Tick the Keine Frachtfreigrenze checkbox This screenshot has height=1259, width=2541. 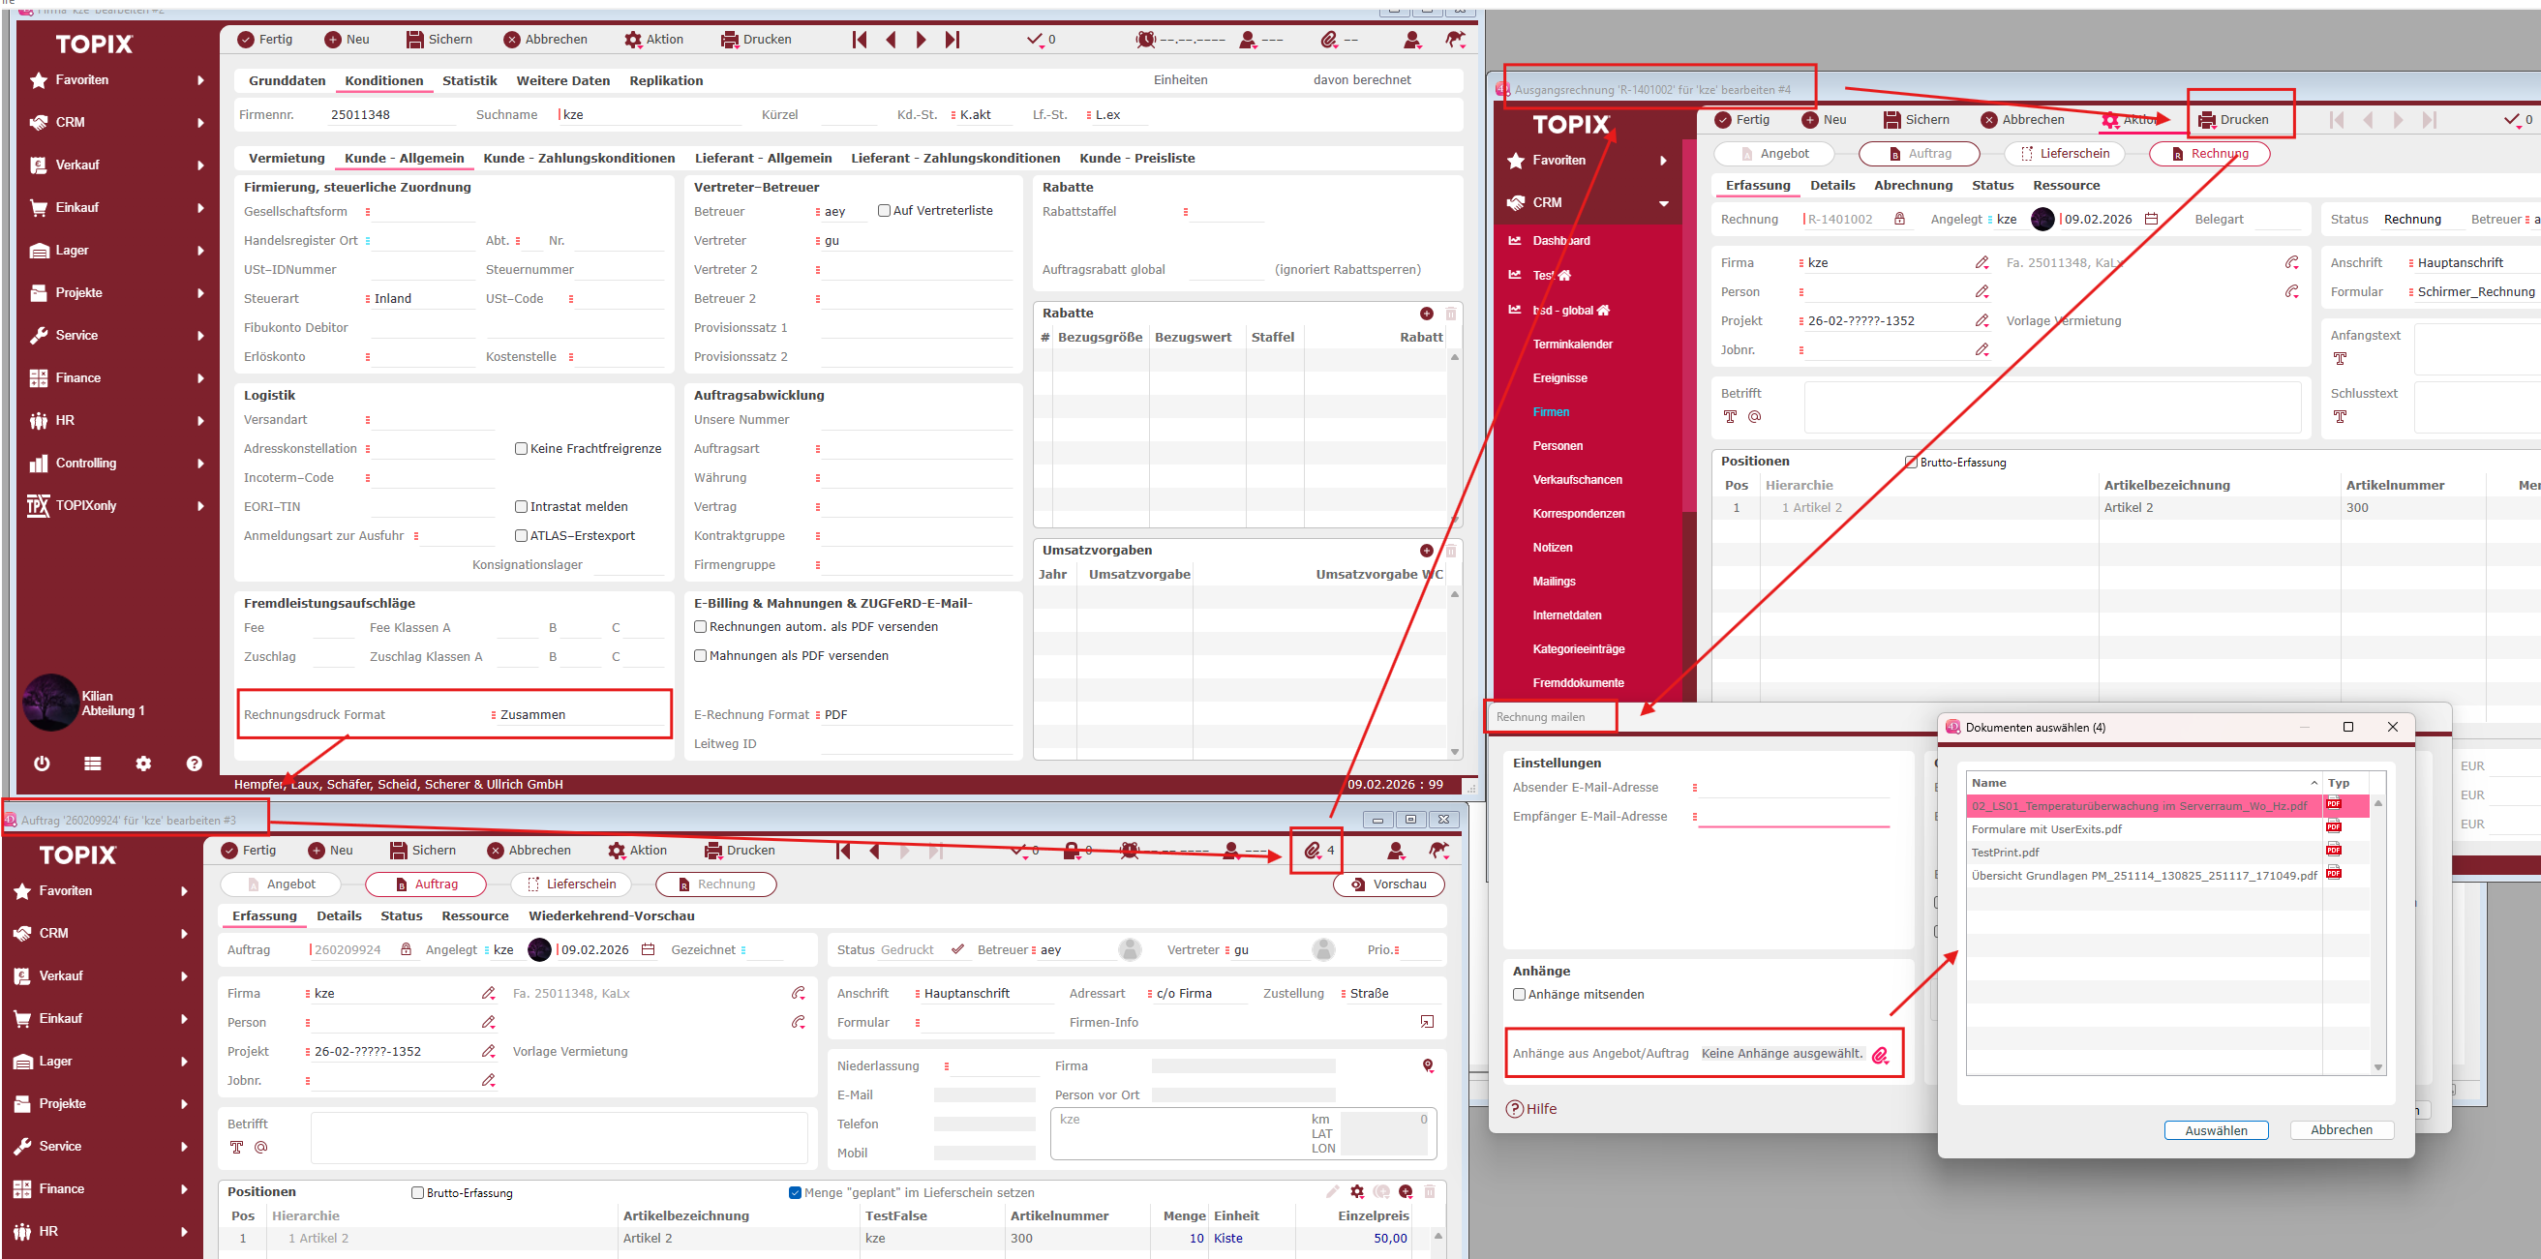(x=521, y=449)
